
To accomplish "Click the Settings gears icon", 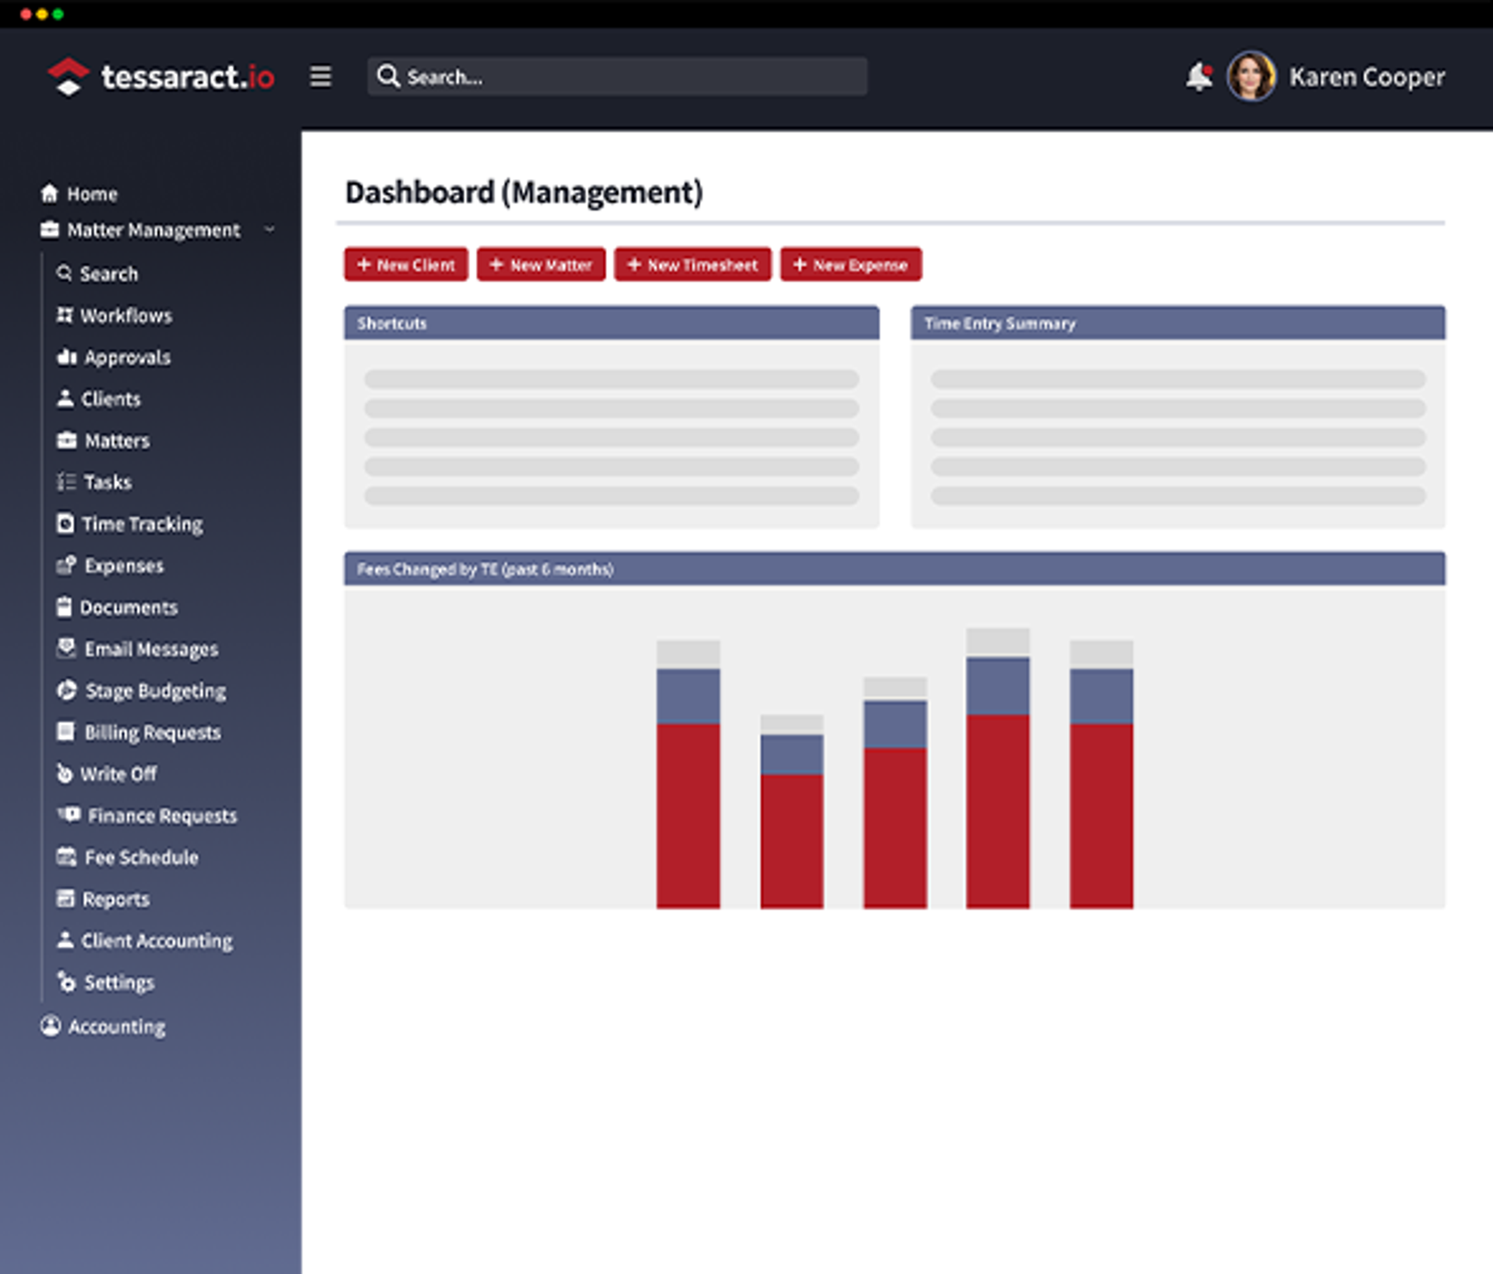I will [66, 982].
